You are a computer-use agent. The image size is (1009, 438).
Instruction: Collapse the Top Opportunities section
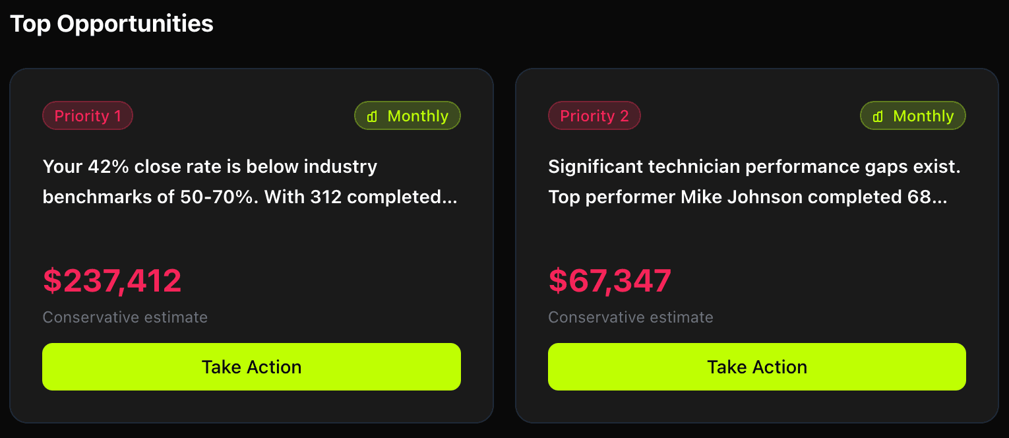coord(111,24)
